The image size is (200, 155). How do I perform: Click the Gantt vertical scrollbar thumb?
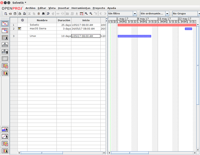[198, 65]
